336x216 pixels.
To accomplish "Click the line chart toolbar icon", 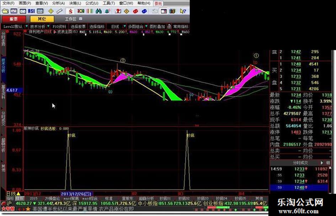I will point(14,11).
